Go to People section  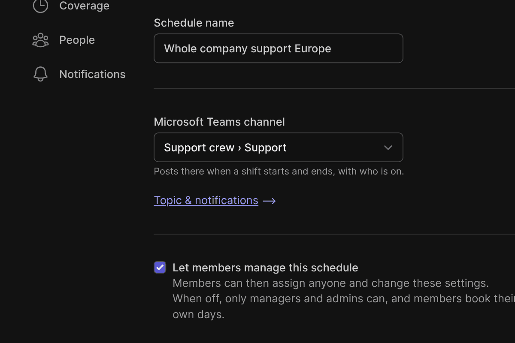(77, 40)
